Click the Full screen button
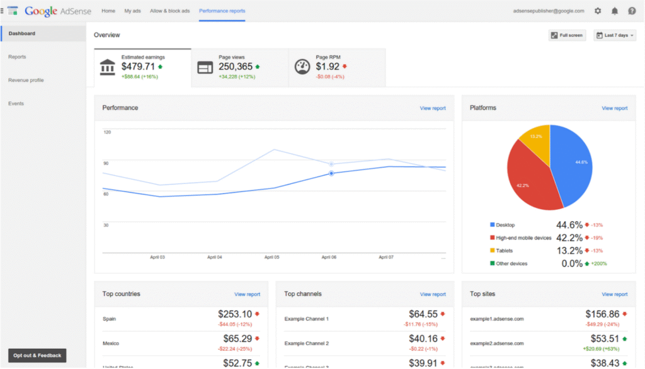The image size is (645, 369). (x=567, y=35)
